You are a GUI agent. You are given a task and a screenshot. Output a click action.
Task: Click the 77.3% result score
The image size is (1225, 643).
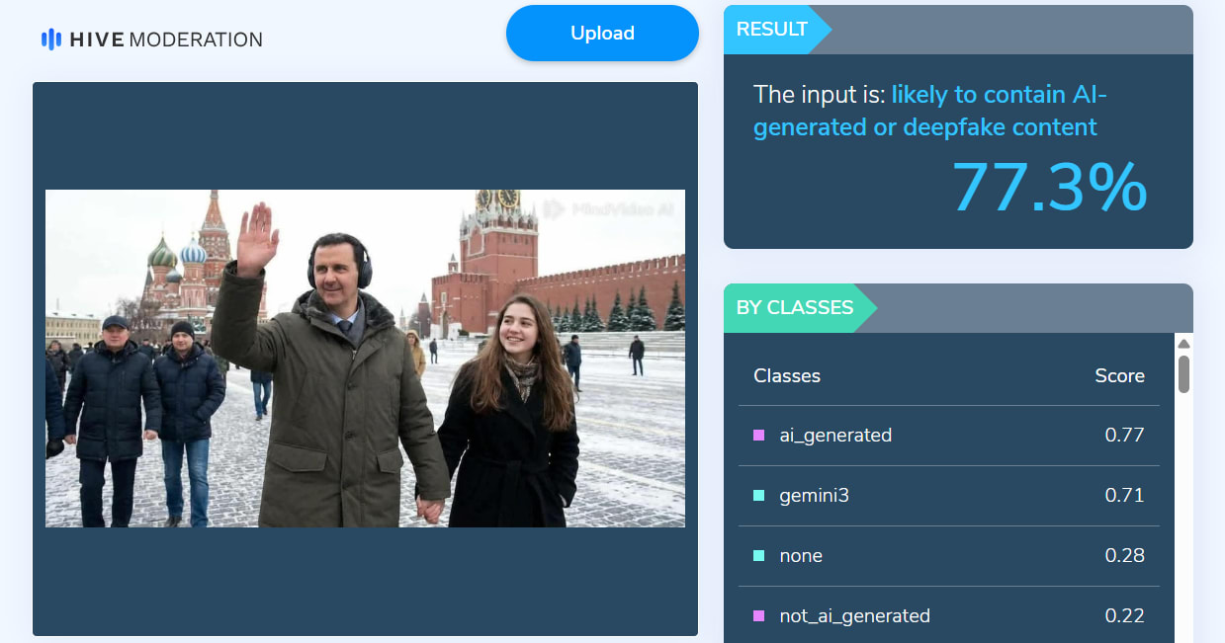tap(1048, 187)
